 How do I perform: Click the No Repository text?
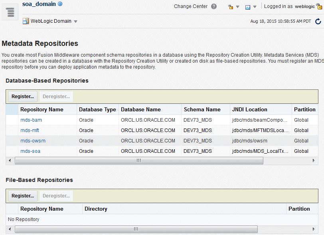(x=24, y=219)
